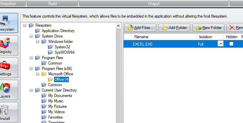
Task: Select the Office14 tree item
Action: pyautogui.click(x=61, y=79)
